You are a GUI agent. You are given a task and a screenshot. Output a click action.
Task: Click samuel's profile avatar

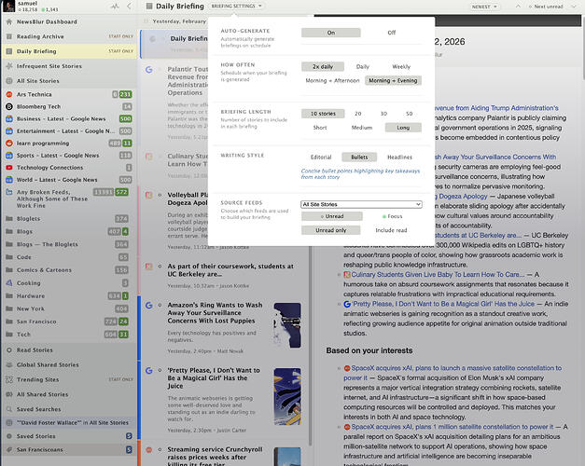point(9,6)
